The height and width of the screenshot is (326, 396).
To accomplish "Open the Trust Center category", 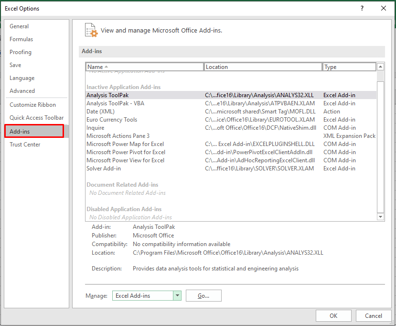I will (x=25, y=145).
